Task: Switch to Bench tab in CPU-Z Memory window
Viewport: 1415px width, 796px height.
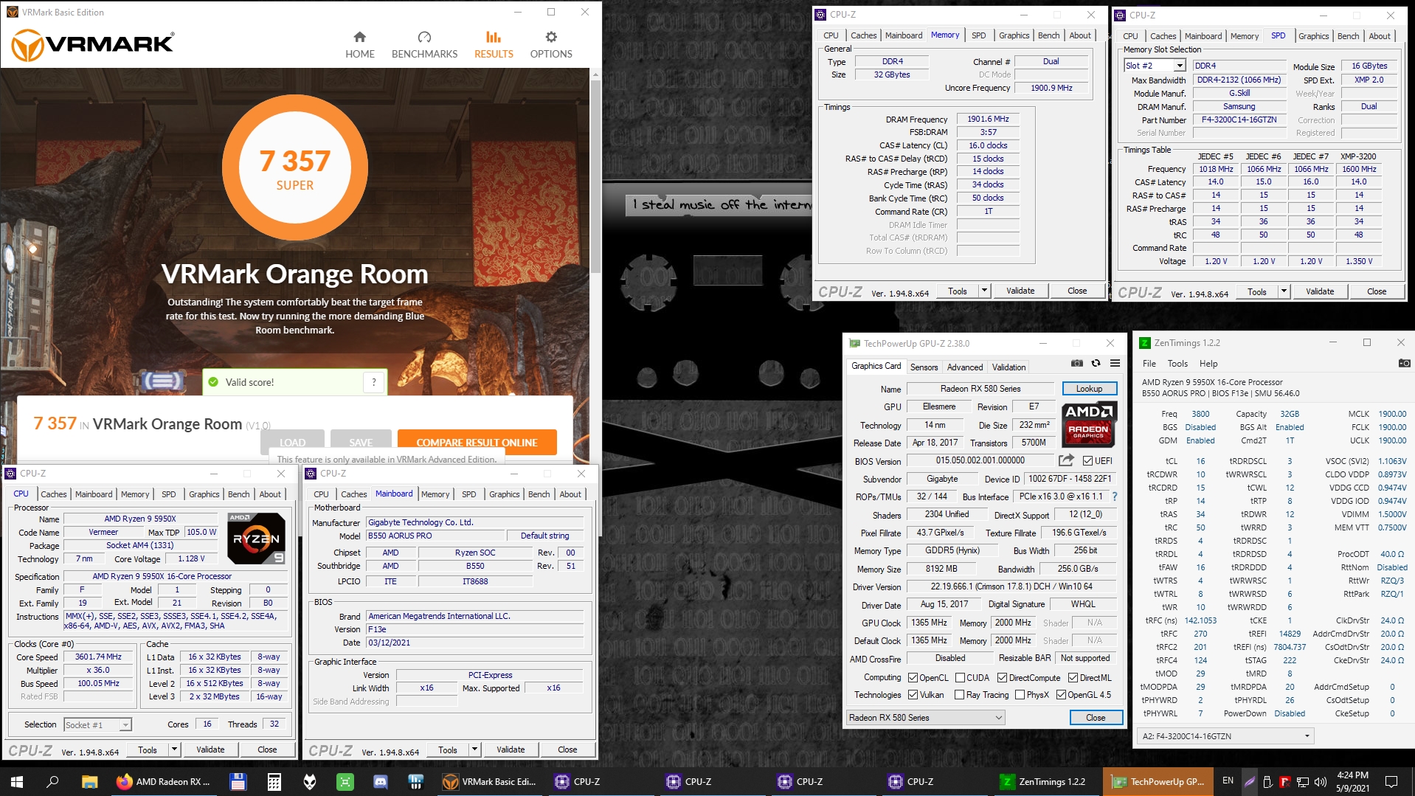Action: [1048, 35]
